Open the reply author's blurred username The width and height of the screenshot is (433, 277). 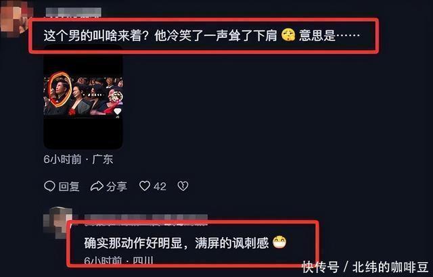click(146, 218)
